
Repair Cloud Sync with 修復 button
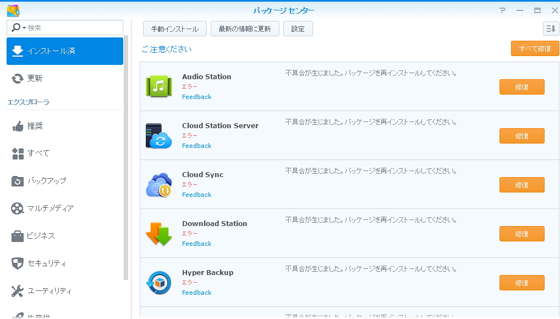522,185
